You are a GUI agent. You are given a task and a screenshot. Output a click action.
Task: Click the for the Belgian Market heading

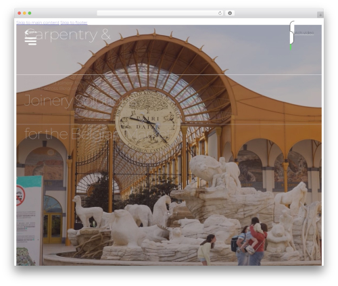pyautogui.click(x=97, y=133)
